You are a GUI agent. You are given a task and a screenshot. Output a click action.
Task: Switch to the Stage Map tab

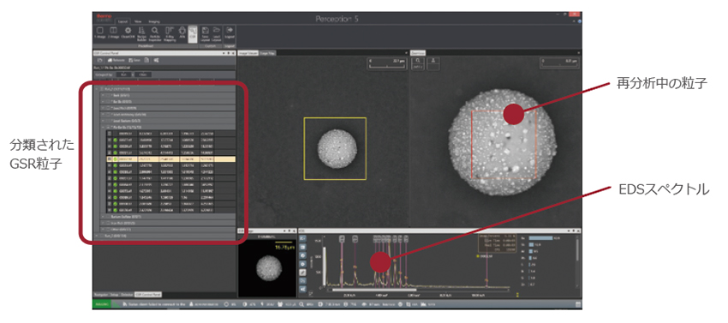(267, 53)
